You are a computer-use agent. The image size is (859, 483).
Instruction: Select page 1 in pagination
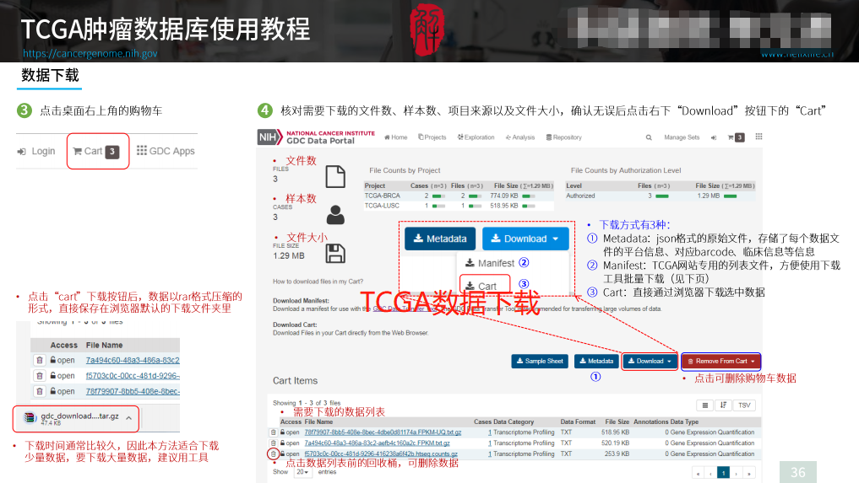tap(723, 473)
